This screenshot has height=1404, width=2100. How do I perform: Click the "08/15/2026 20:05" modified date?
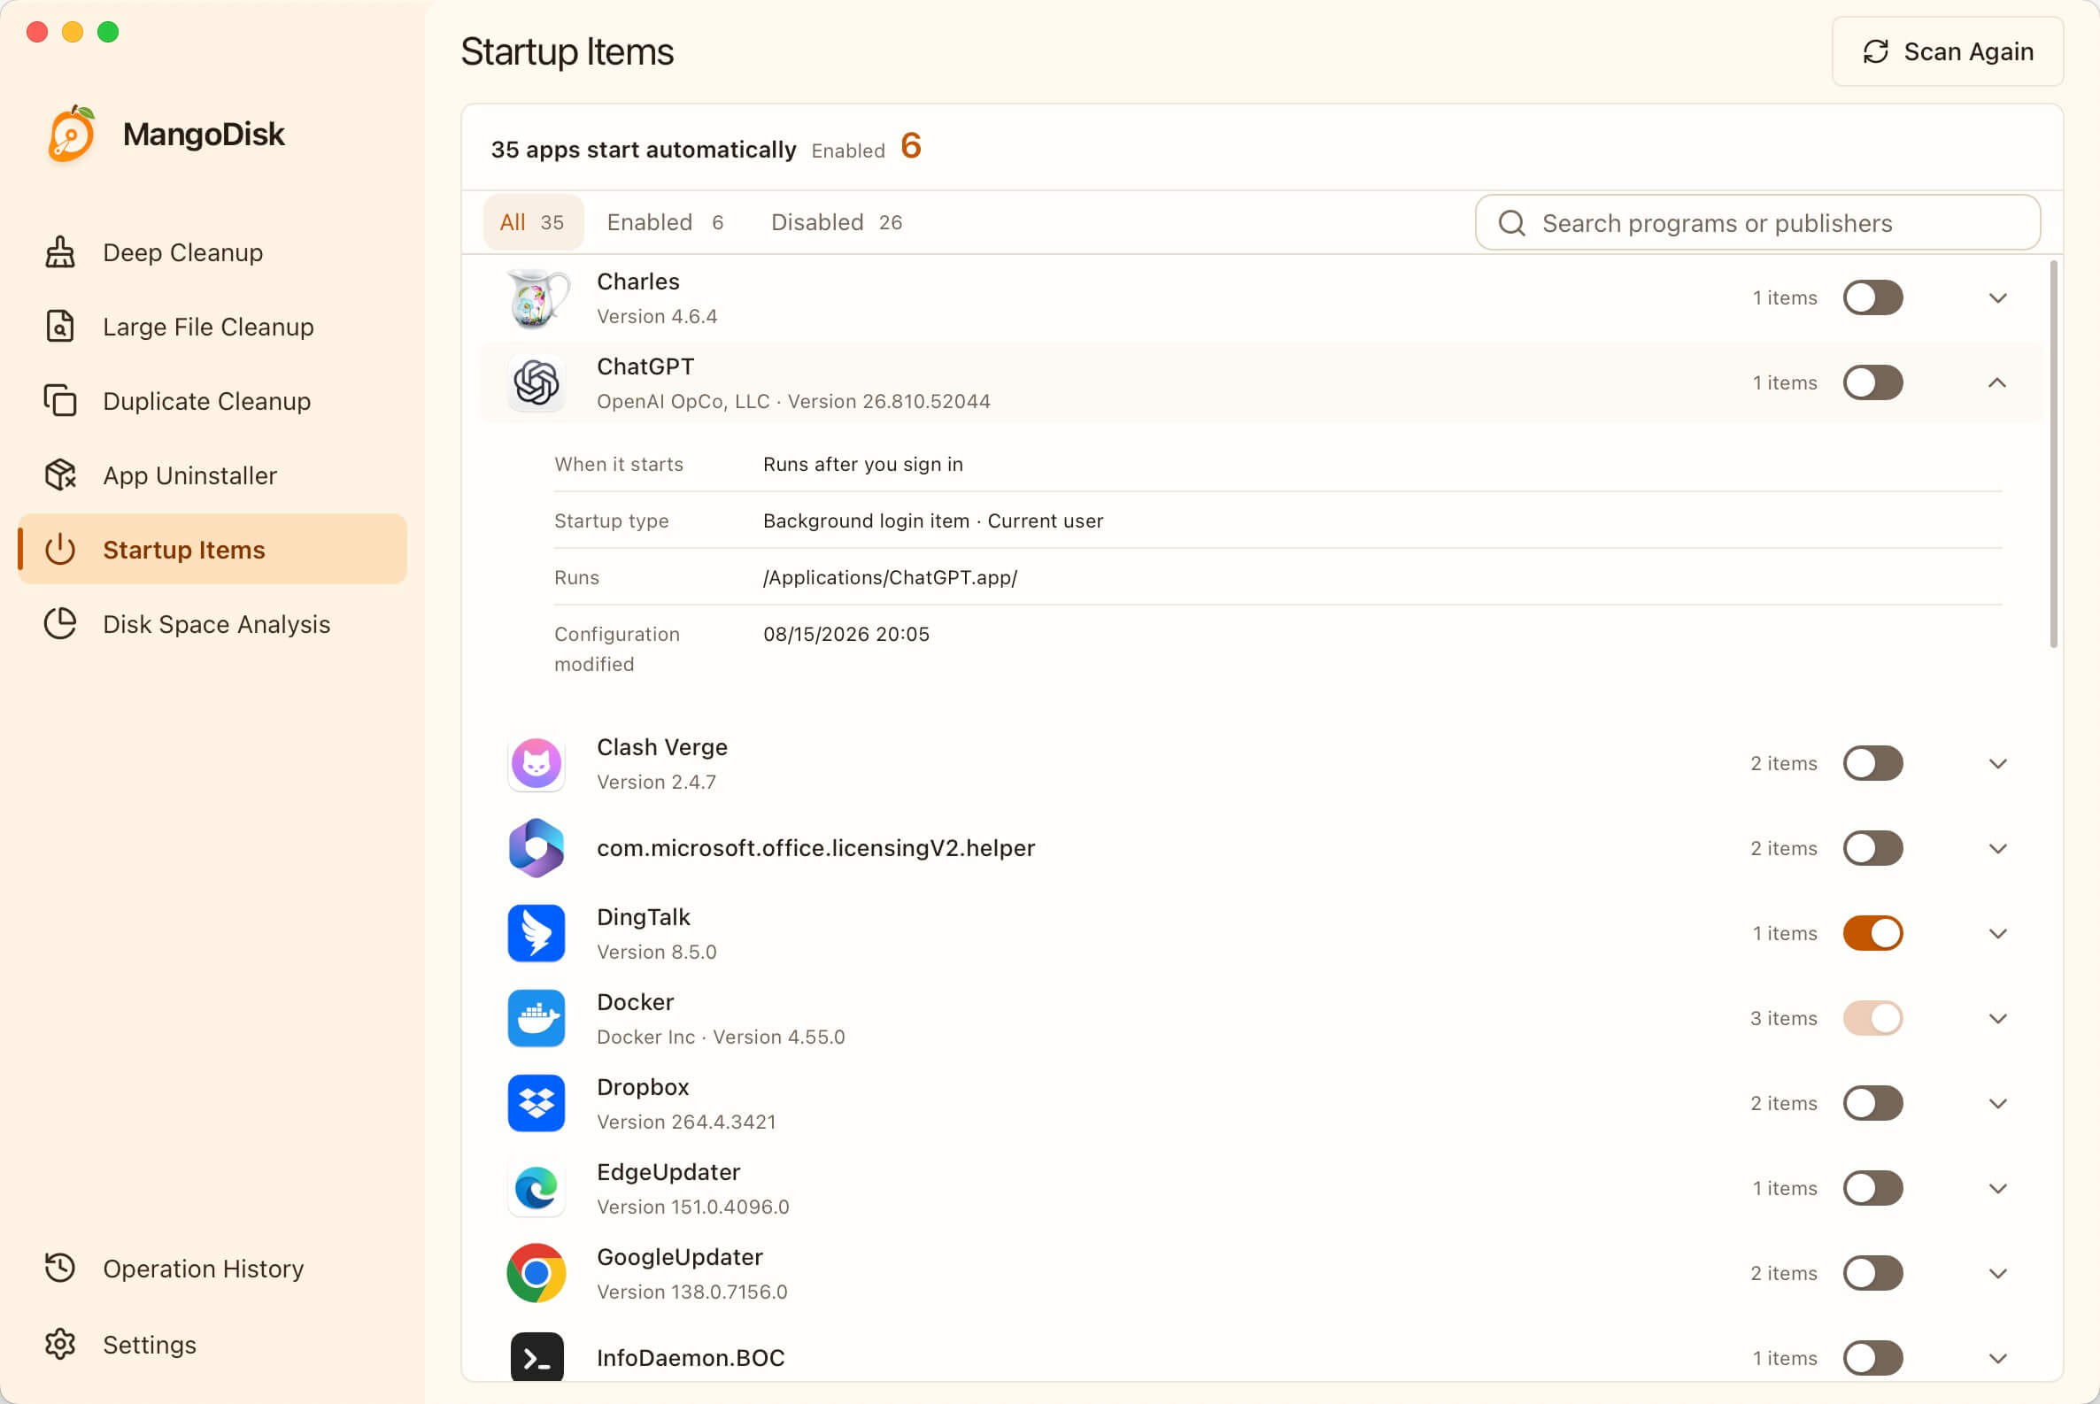click(x=846, y=634)
